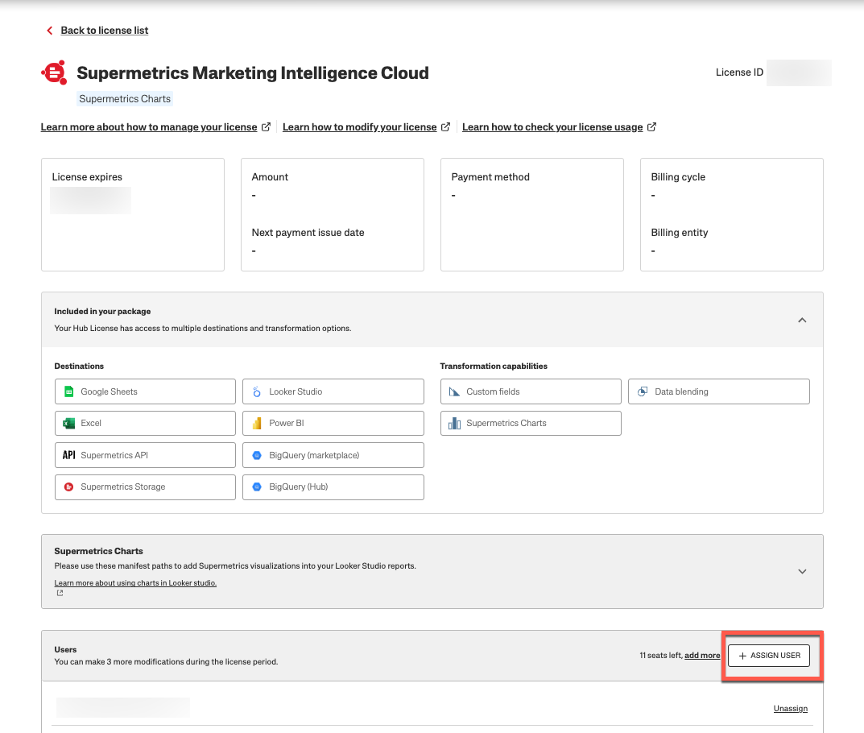Image resolution: width=864 pixels, height=733 pixels.
Task: Click the Destinations subheading
Action: (x=79, y=366)
